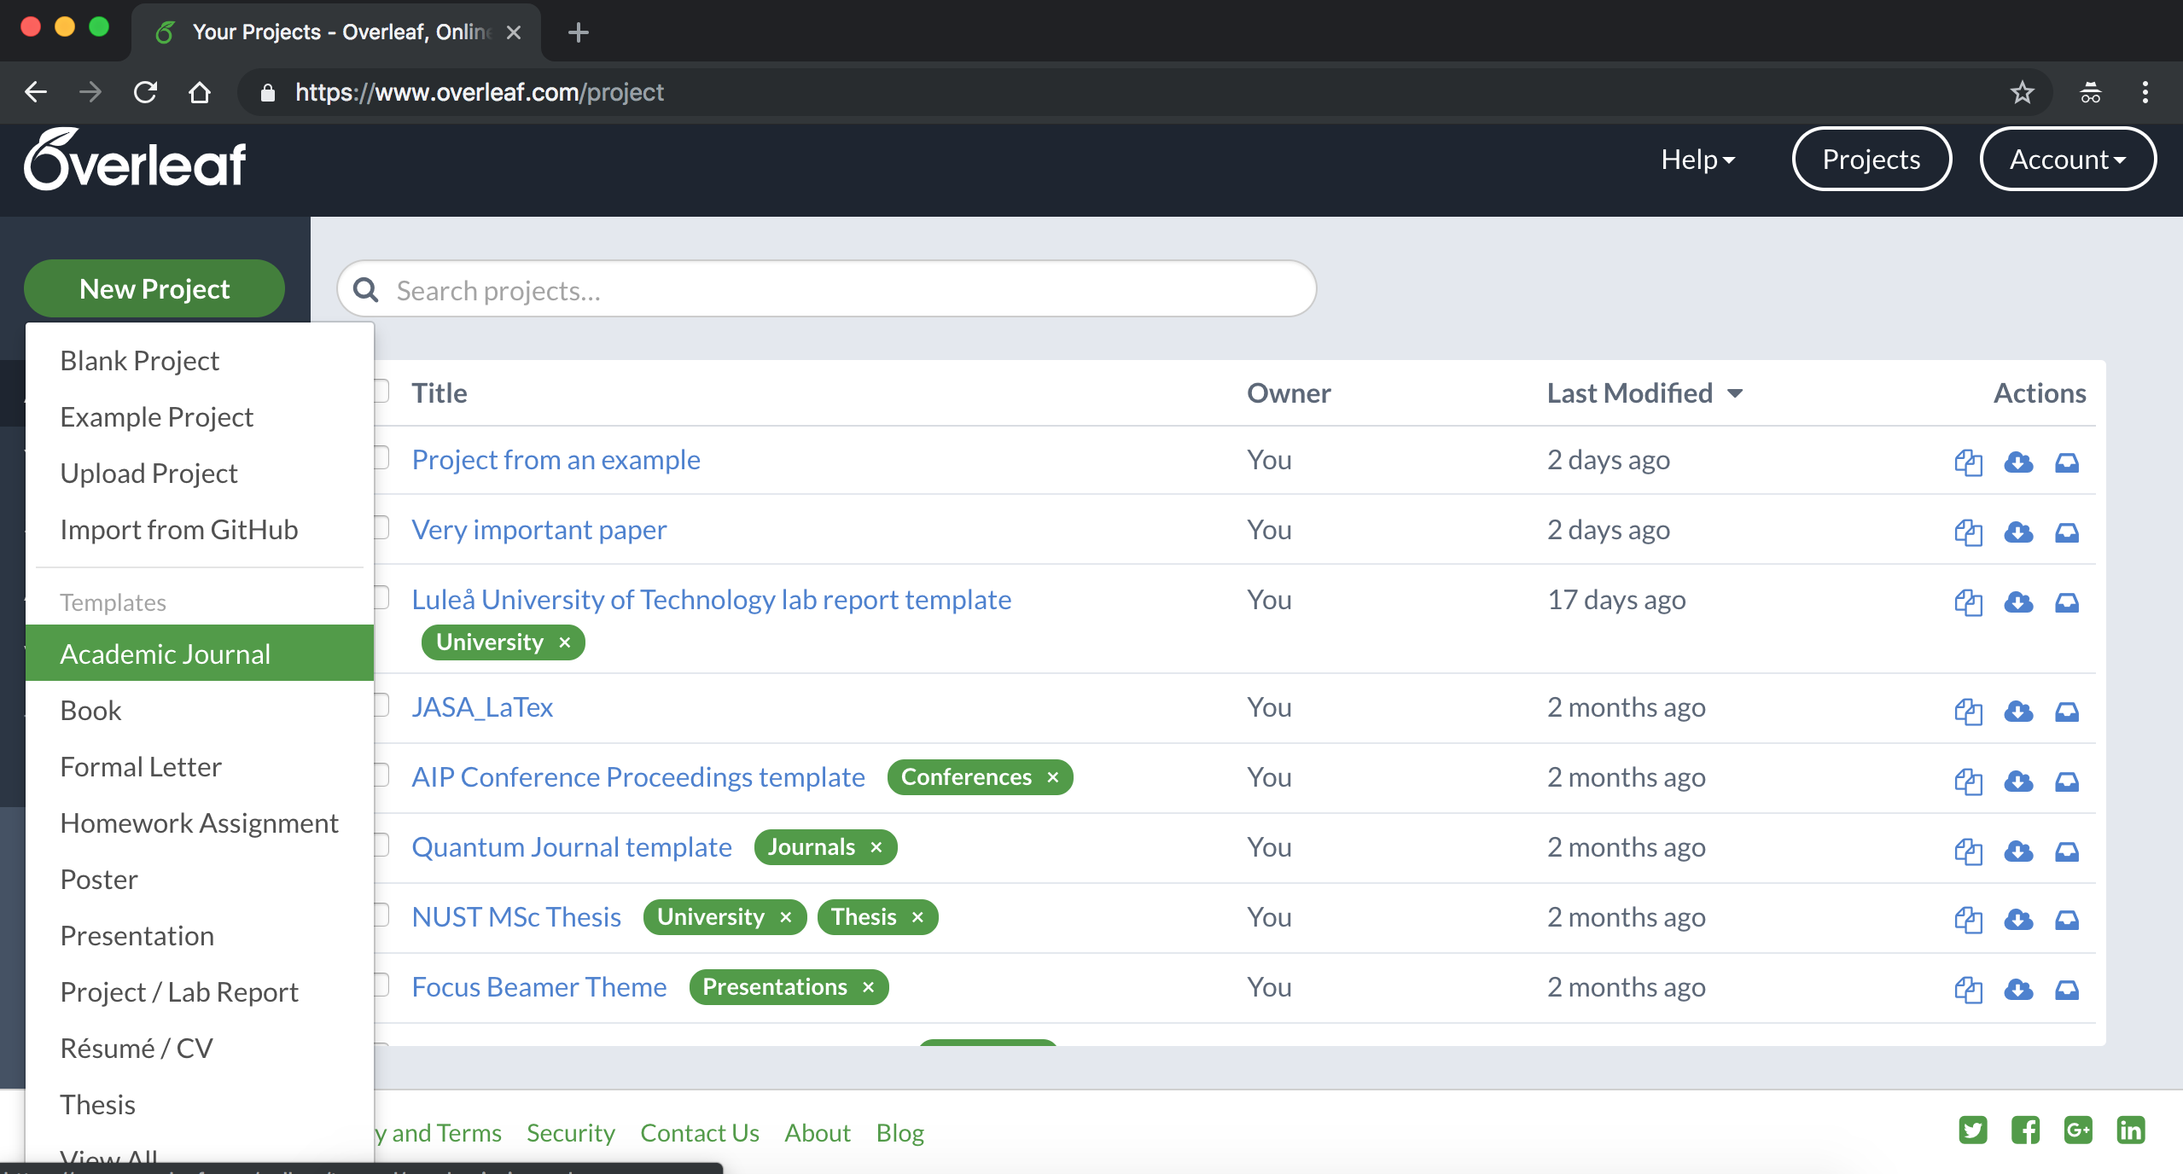2183x1174 pixels.
Task: Click the download icon for Focus Beamer Theme
Action: click(2018, 987)
